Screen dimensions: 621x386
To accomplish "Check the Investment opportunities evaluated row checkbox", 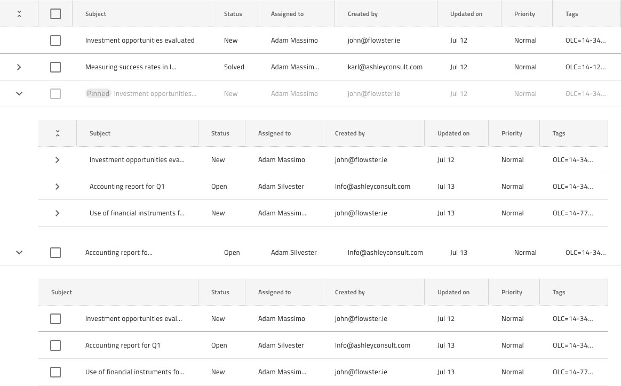I will pos(55,41).
